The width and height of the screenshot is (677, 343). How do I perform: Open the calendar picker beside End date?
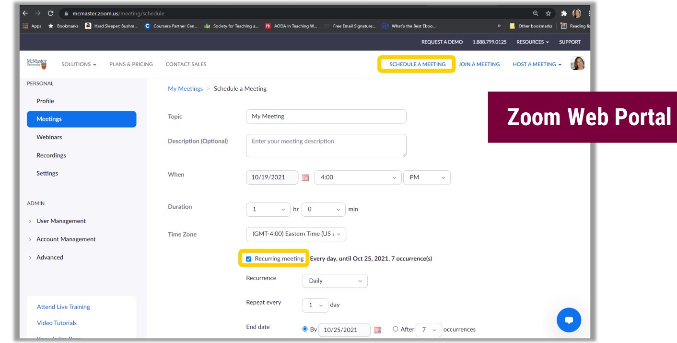pos(377,330)
